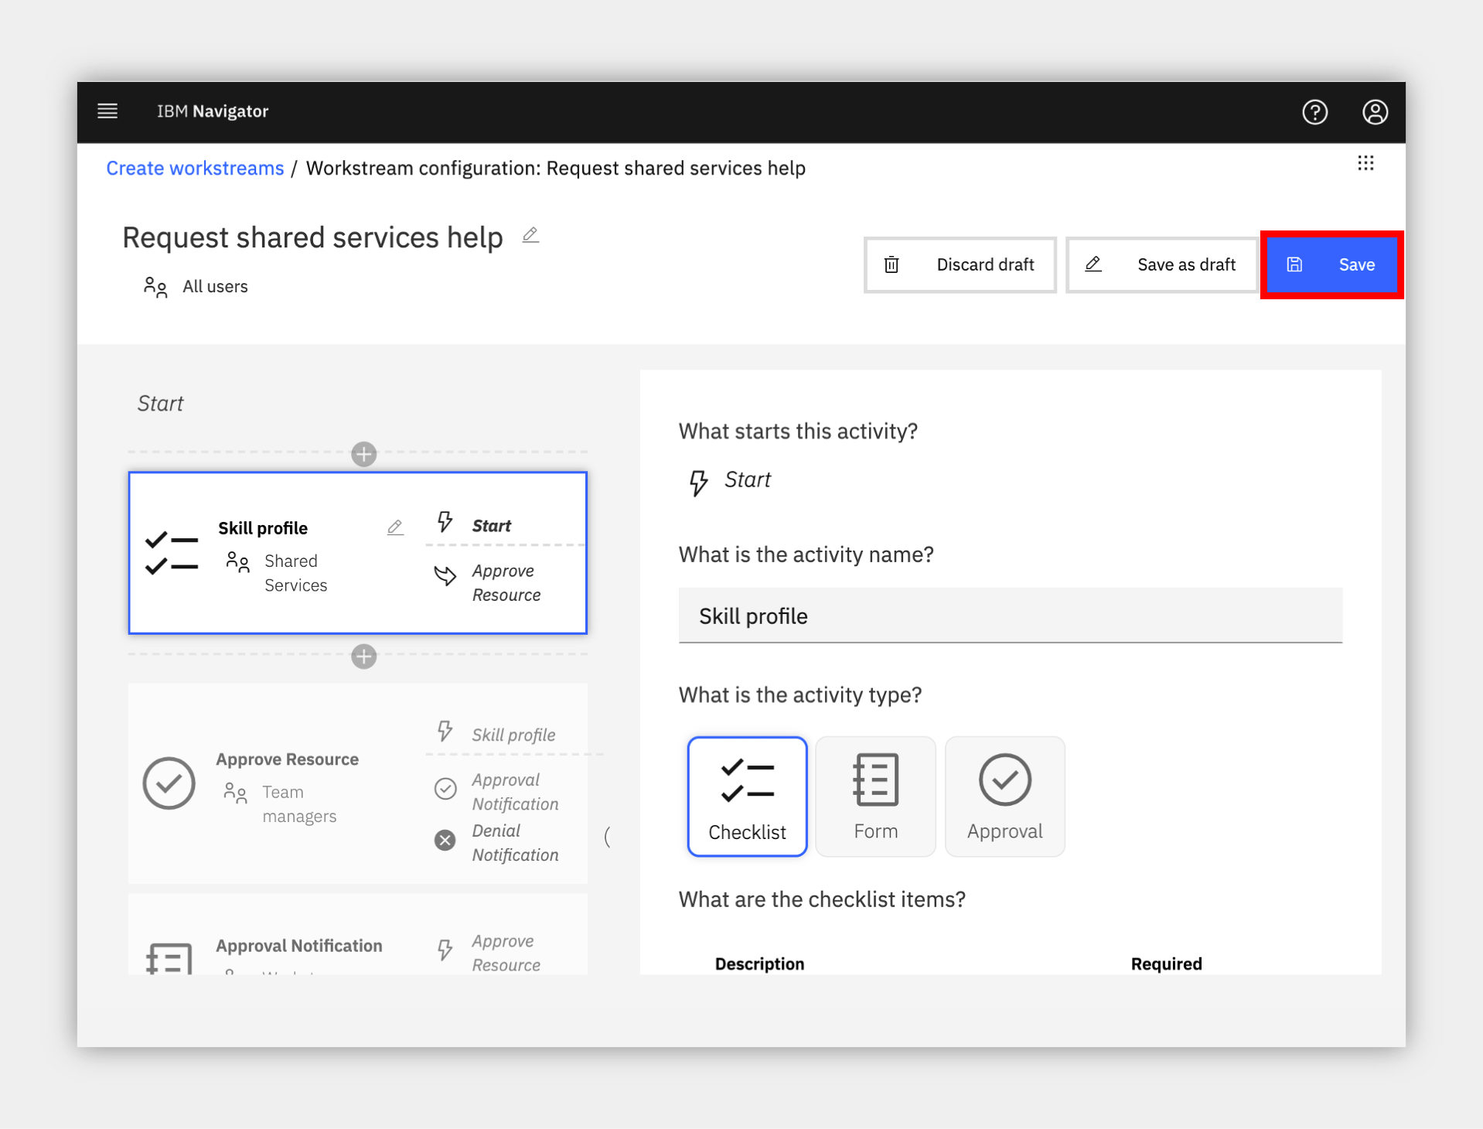Select the Form activity type

point(875,796)
